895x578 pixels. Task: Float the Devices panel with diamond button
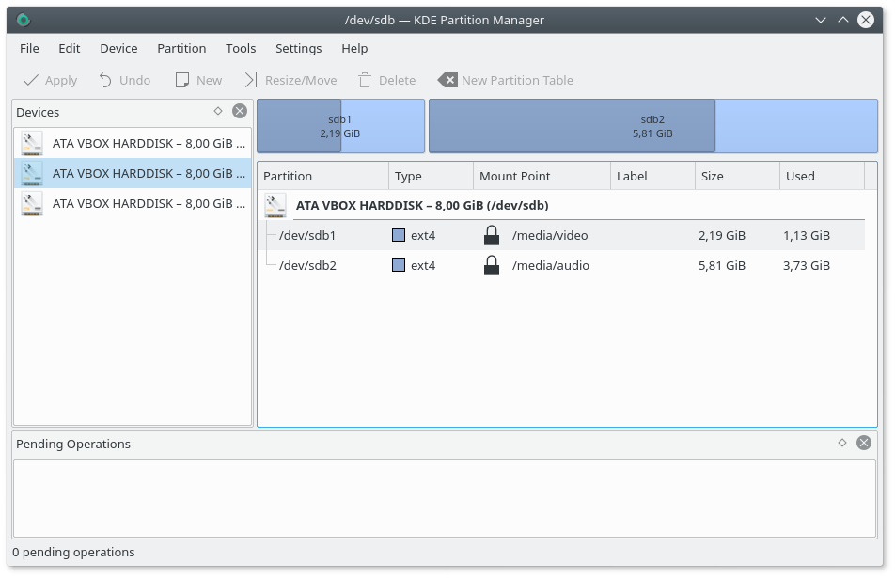[218, 111]
